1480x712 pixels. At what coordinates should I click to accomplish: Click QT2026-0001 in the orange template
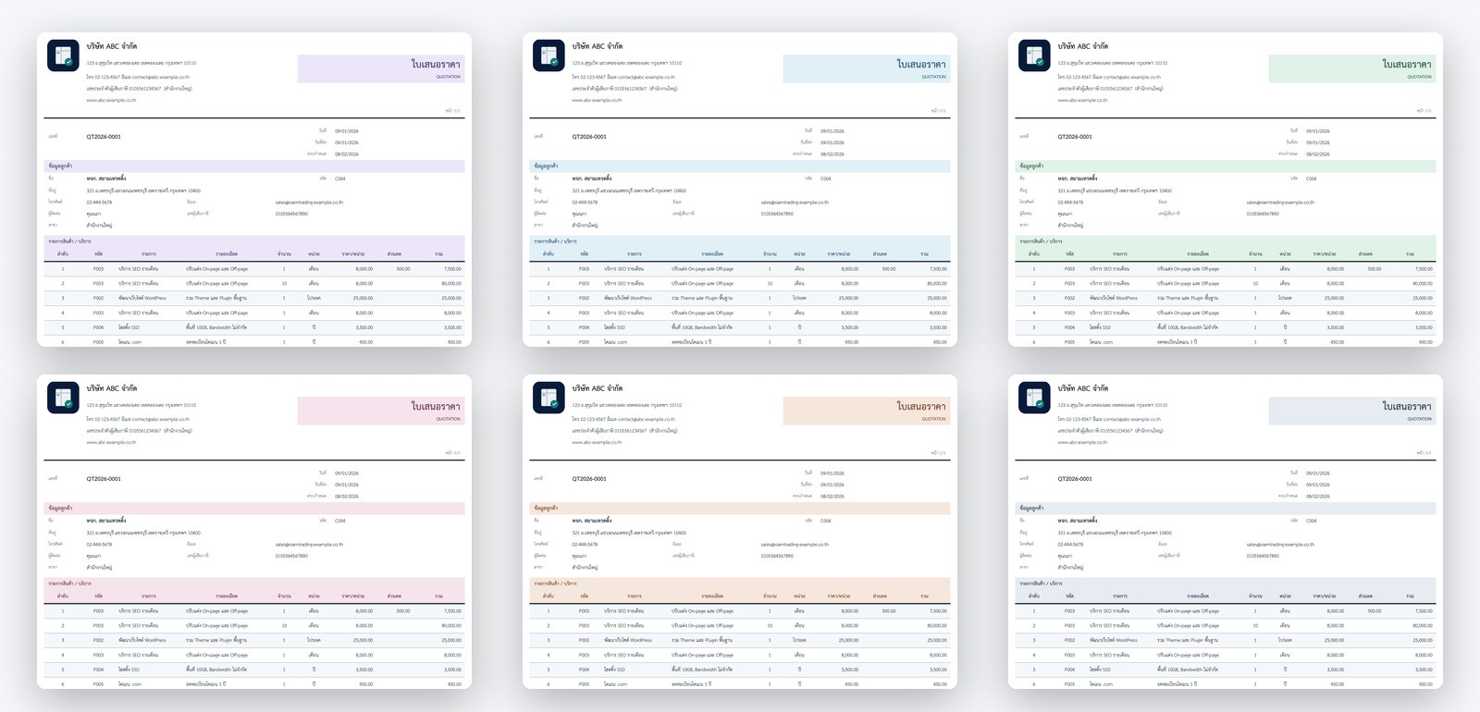point(589,479)
